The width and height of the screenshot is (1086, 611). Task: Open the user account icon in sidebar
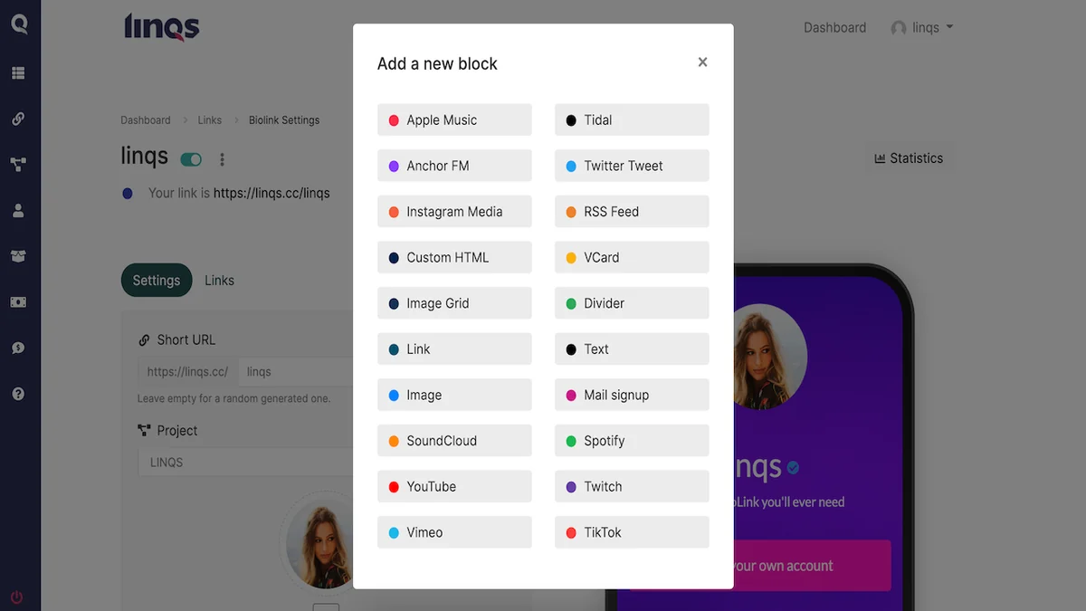click(x=18, y=211)
